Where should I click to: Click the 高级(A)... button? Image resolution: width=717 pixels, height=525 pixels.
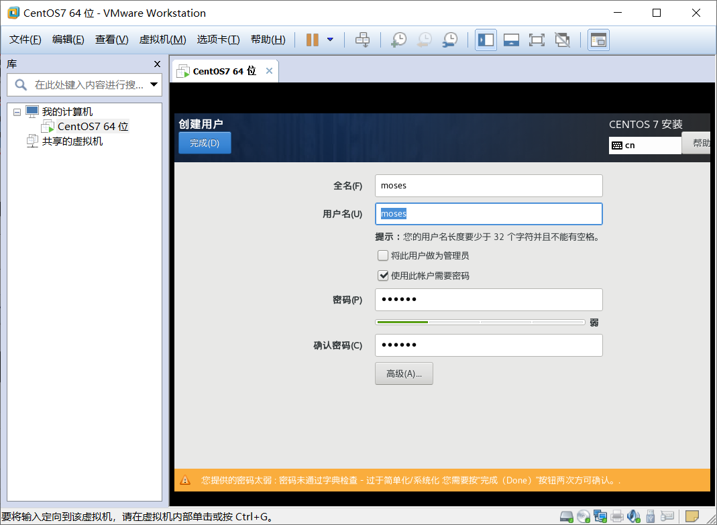click(x=404, y=373)
